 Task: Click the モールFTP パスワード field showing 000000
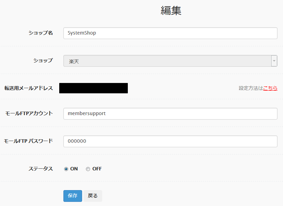click(x=170, y=141)
